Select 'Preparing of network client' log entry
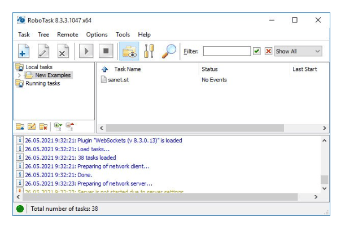The width and height of the screenshot is (345, 226). 87,166
